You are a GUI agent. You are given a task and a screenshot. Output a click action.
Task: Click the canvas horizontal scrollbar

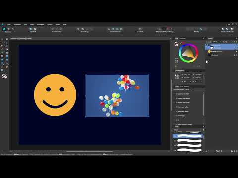click(89, 151)
